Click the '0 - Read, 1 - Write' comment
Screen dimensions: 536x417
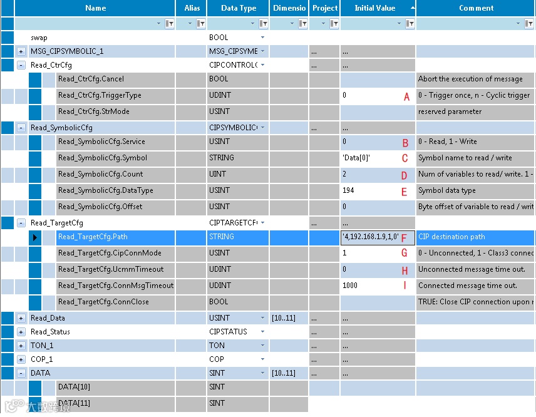(x=448, y=142)
